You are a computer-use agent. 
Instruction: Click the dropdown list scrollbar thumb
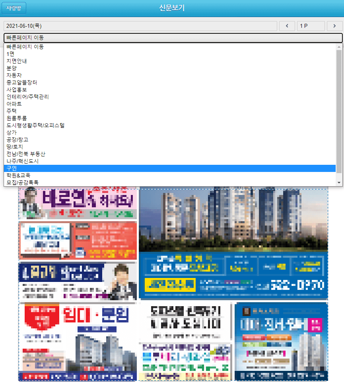(x=339, y=112)
